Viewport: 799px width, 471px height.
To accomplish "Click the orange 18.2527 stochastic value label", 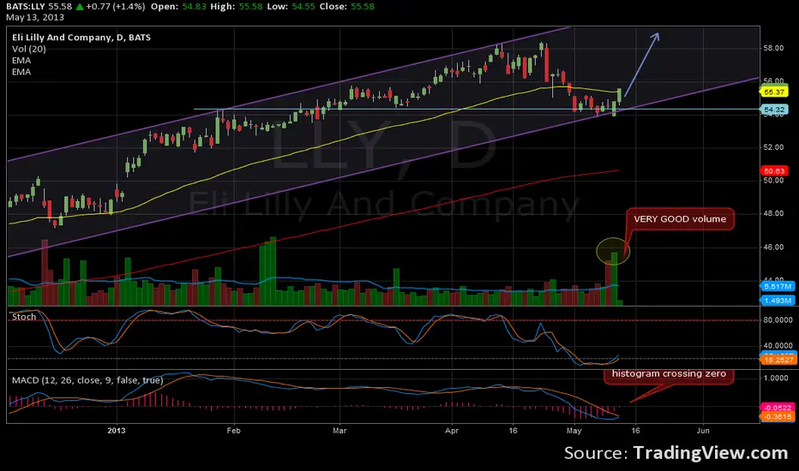I will [x=778, y=360].
